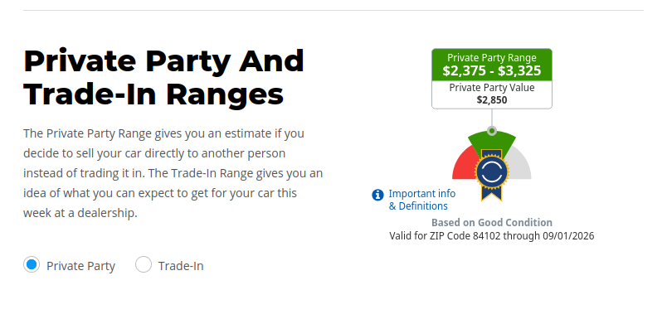
Task: Click the Trade-In label text
Action: [x=181, y=266]
